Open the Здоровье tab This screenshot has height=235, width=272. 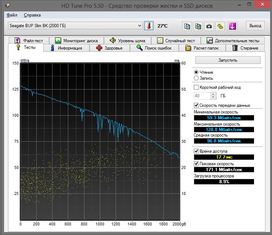[x=110, y=48]
